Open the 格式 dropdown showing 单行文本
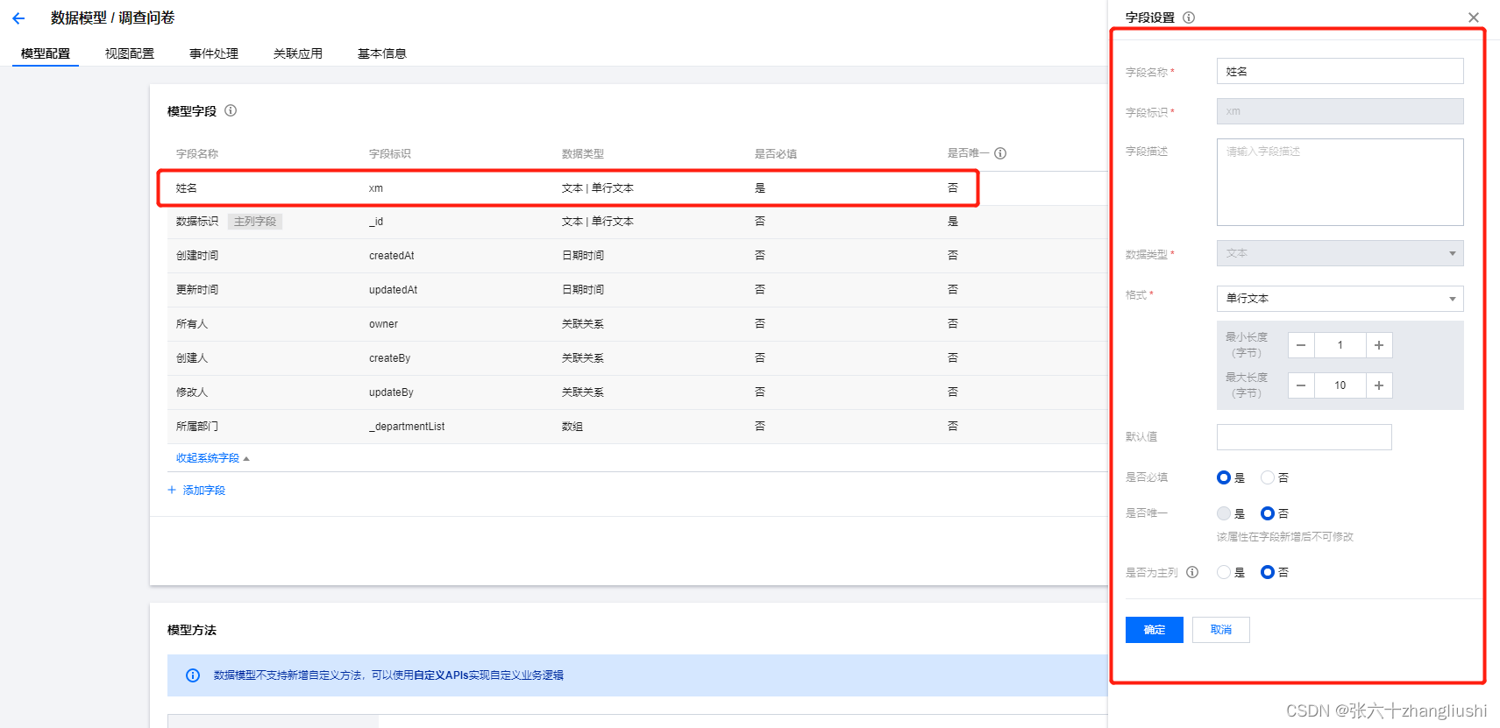 1340,299
